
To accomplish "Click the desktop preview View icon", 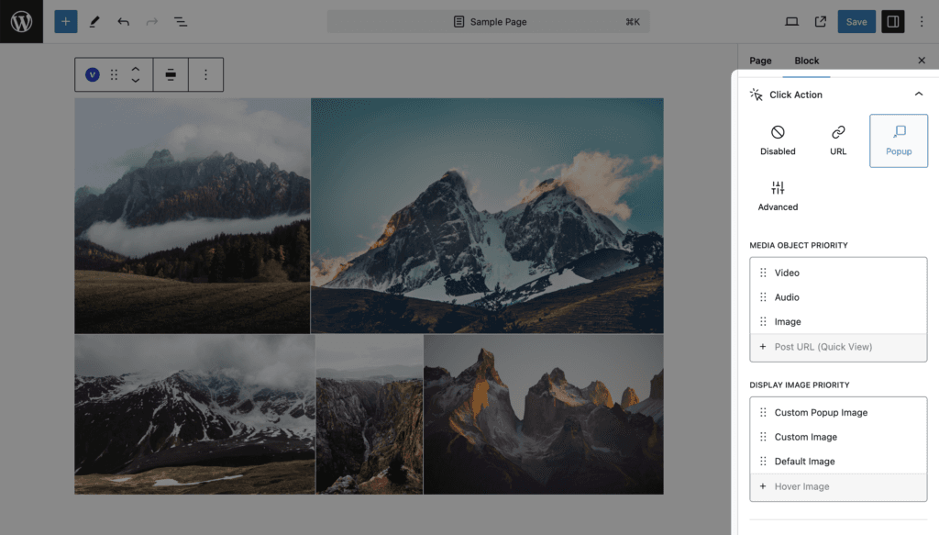I will [x=791, y=21].
